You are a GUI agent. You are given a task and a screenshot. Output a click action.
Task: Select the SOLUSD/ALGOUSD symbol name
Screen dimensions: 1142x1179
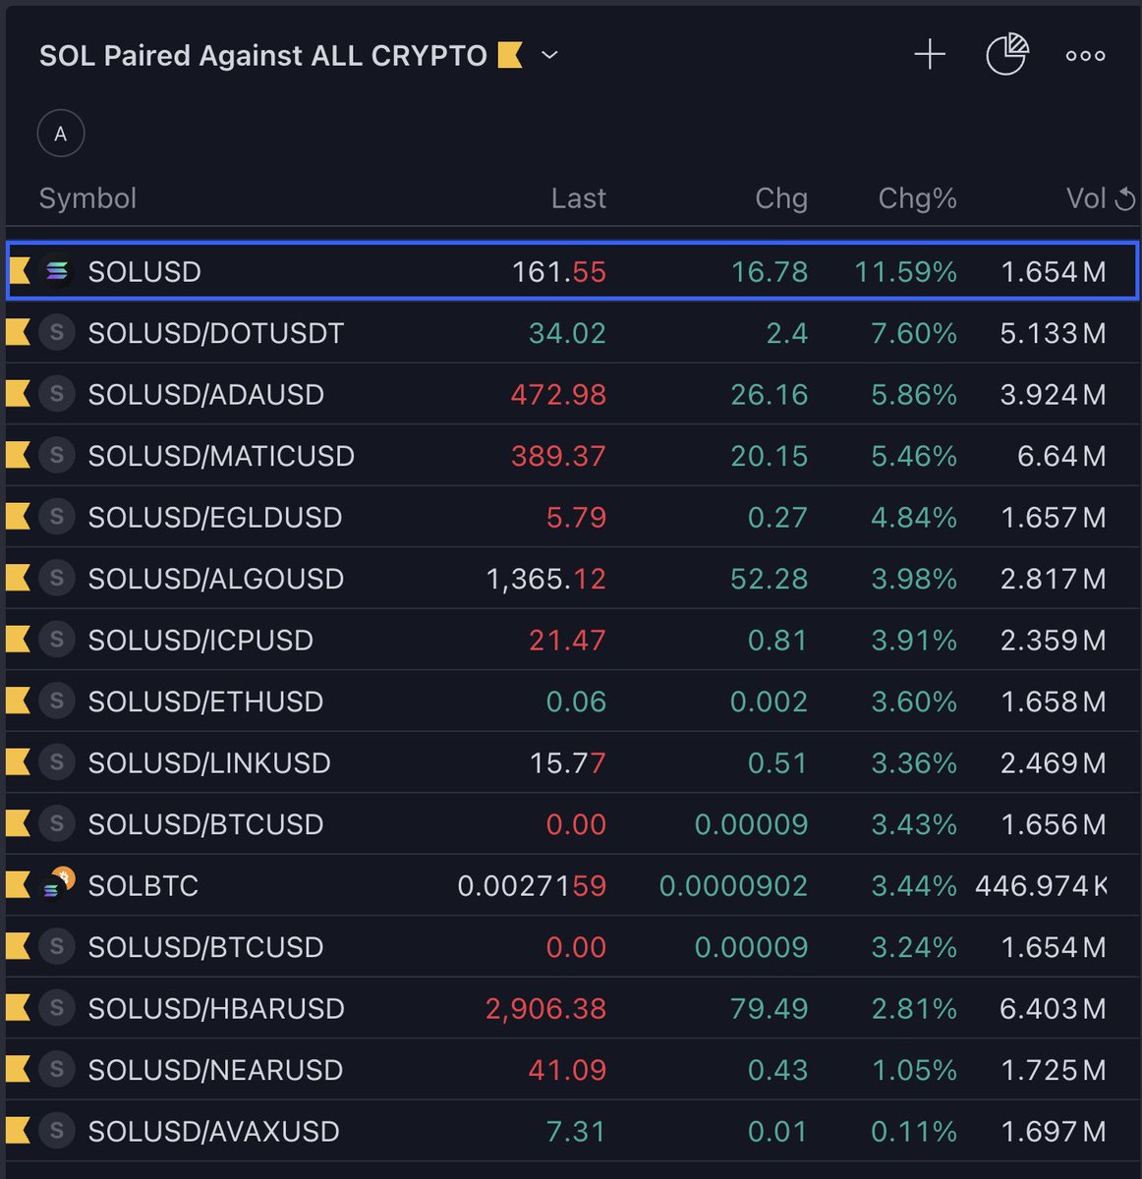point(216,579)
